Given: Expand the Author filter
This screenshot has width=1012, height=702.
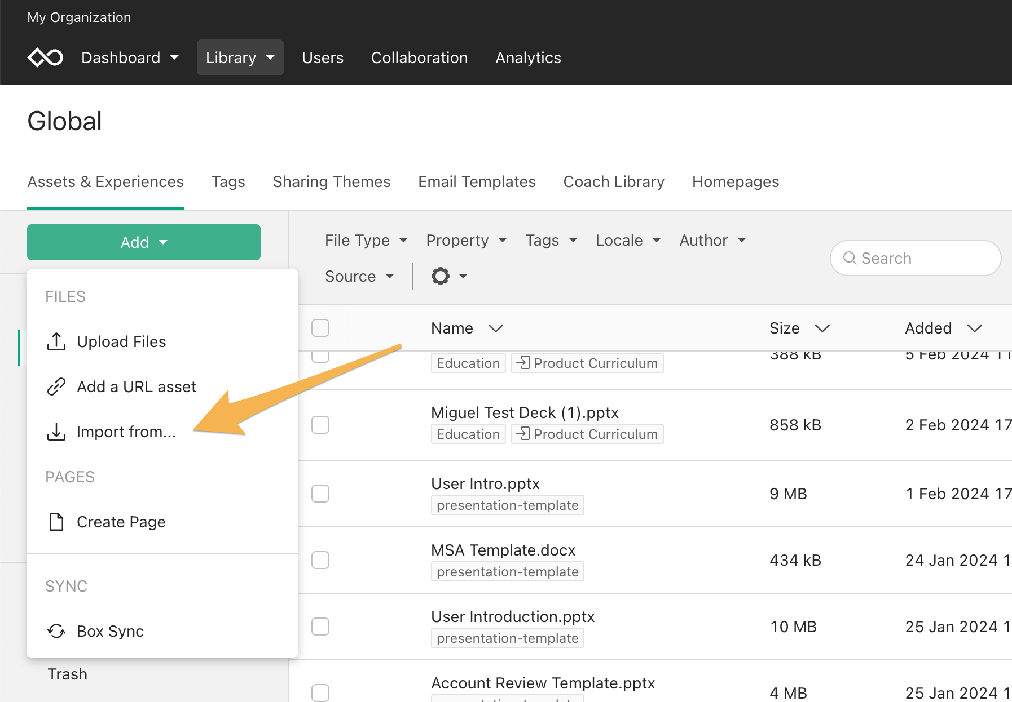Looking at the screenshot, I should click(x=713, y=240).
